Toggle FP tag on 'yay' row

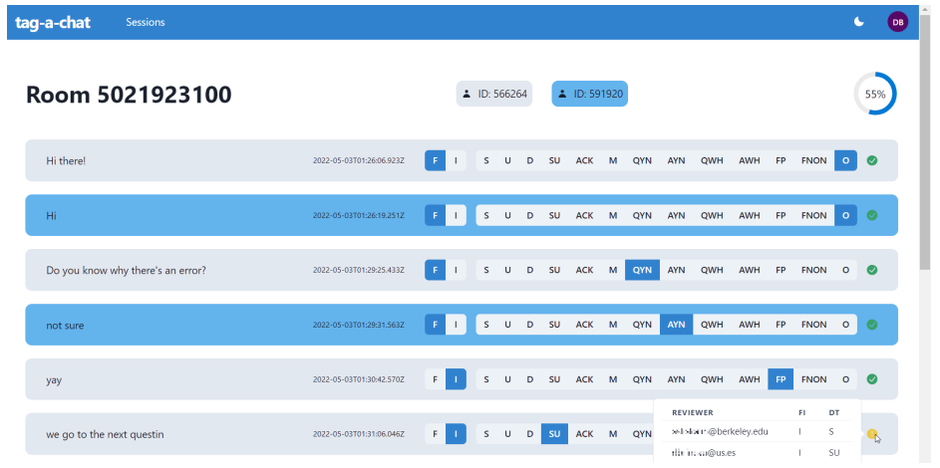[781, 378]
